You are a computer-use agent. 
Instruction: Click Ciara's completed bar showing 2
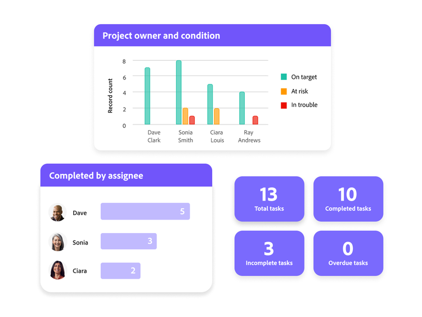point(120,270)
